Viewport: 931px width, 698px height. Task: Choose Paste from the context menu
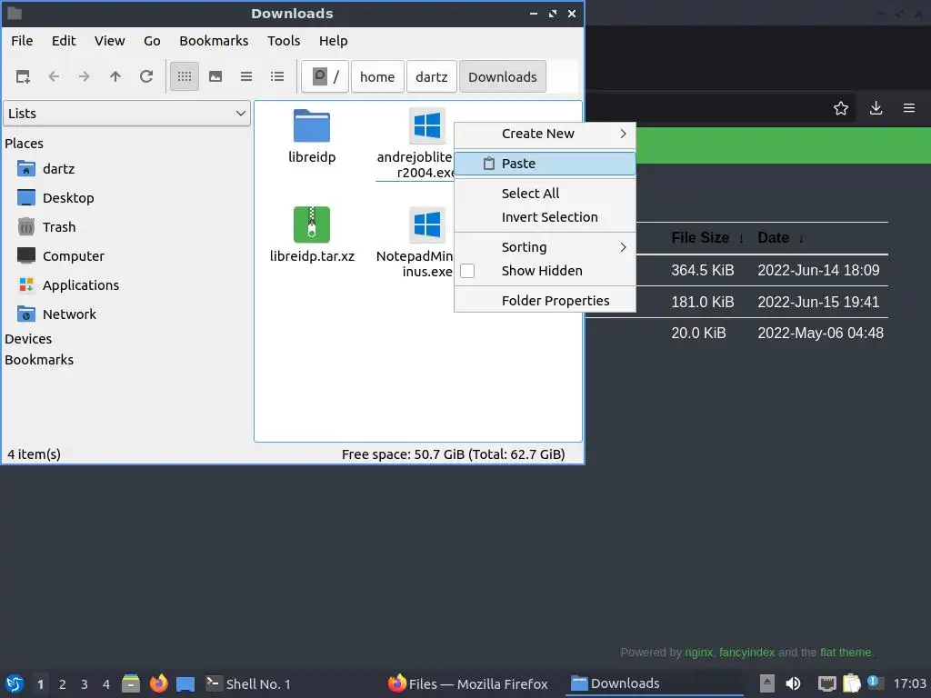546,164
